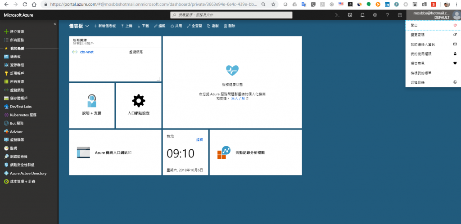The height and width of the screenshot is (224, 461).
Task: Click 全螢幕 (Full screen) in dashboard toolbar
Action: point(194,26)
